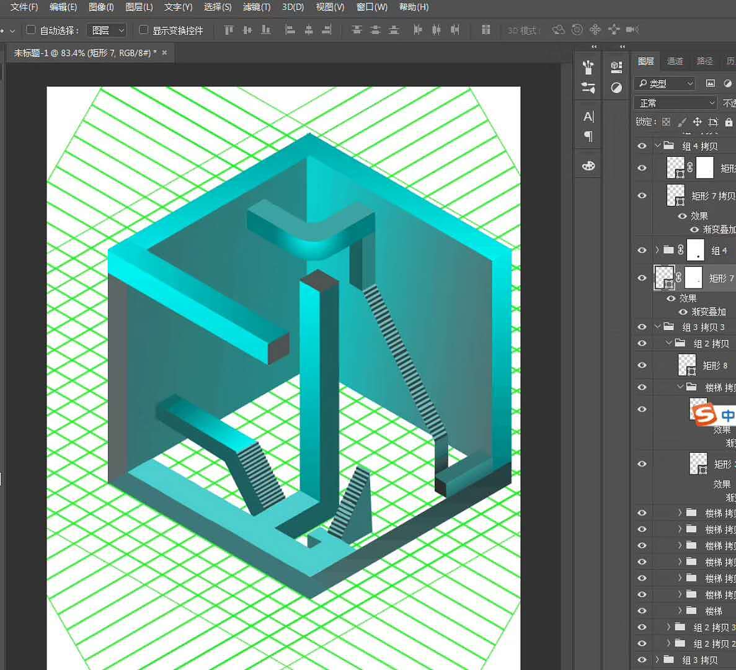Click the align horizontal centers icon
Viewport: 736px width, 670px height.
pos(308,30)
